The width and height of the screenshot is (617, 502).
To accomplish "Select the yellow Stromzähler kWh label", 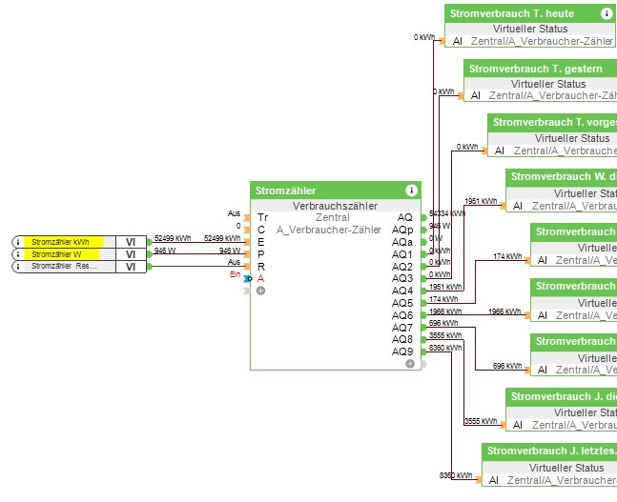I will tap(64, 242).
